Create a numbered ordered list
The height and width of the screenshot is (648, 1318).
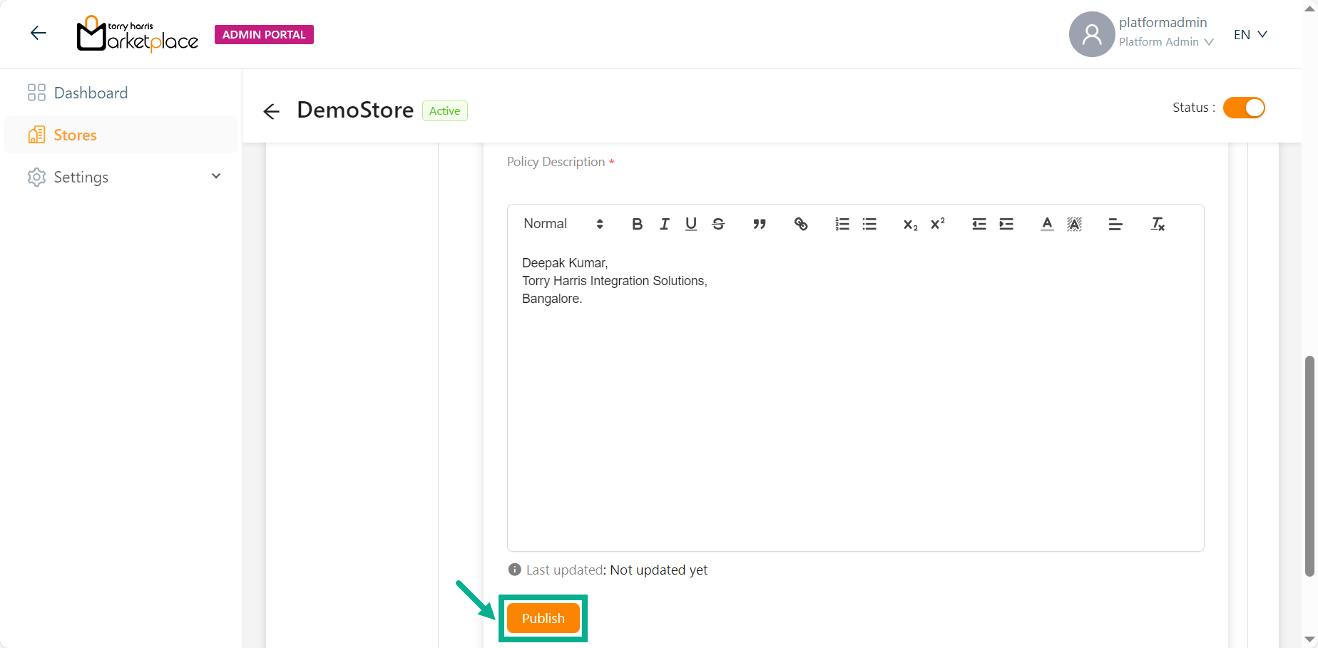(842, 225)
